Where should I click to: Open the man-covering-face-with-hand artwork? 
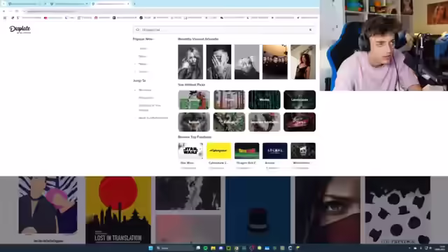(x=218, y=62)
